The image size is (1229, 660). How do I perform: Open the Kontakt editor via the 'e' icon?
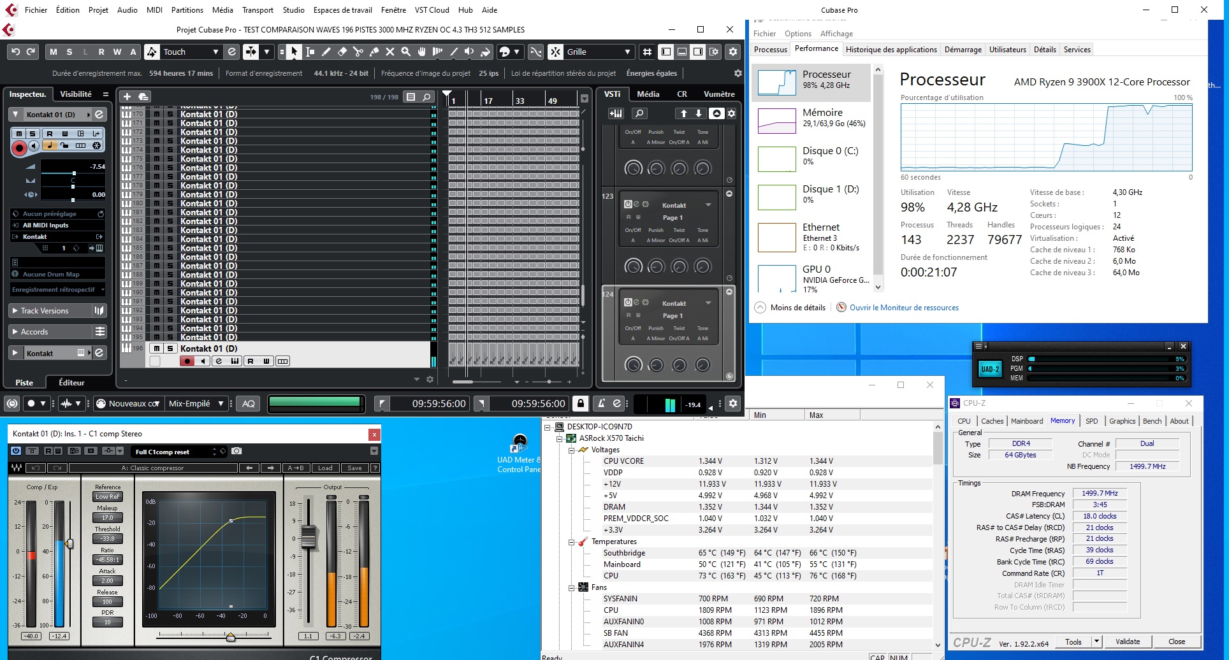tap(99, 115)
